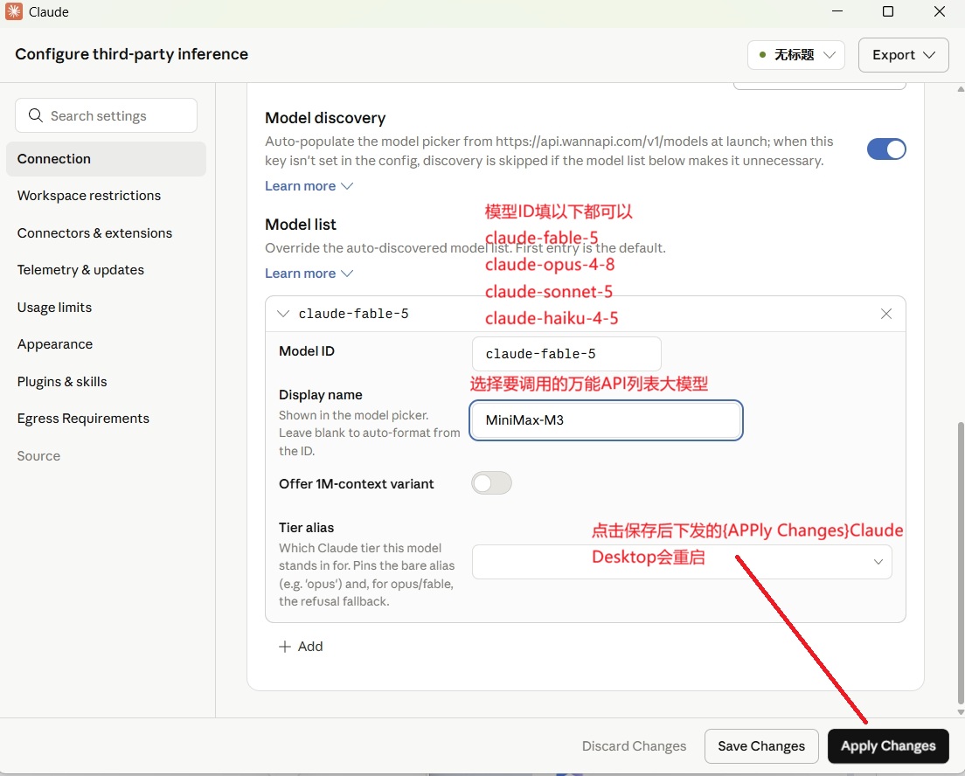
Task: Click the Model discovery heading
Action: click(x=325, y=118)
